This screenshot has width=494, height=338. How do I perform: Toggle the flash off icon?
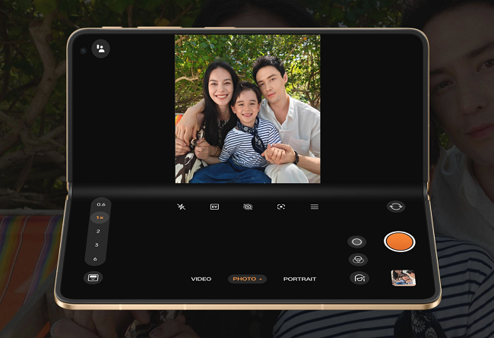point(181,207)
